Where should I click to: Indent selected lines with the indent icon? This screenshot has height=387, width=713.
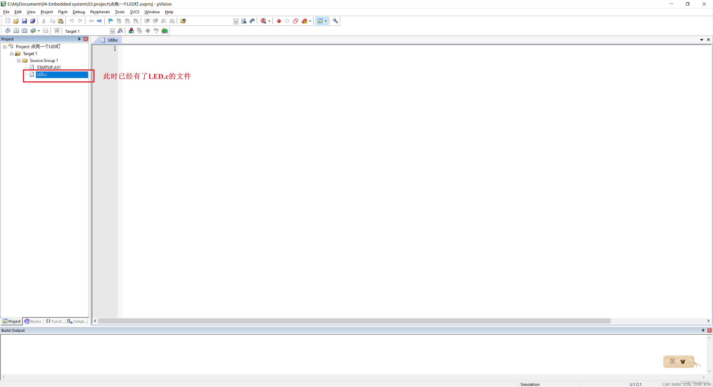147,21
